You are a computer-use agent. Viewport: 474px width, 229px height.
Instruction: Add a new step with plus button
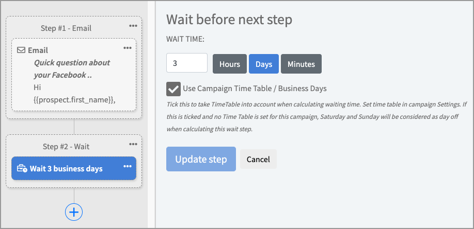coord(74,212)
